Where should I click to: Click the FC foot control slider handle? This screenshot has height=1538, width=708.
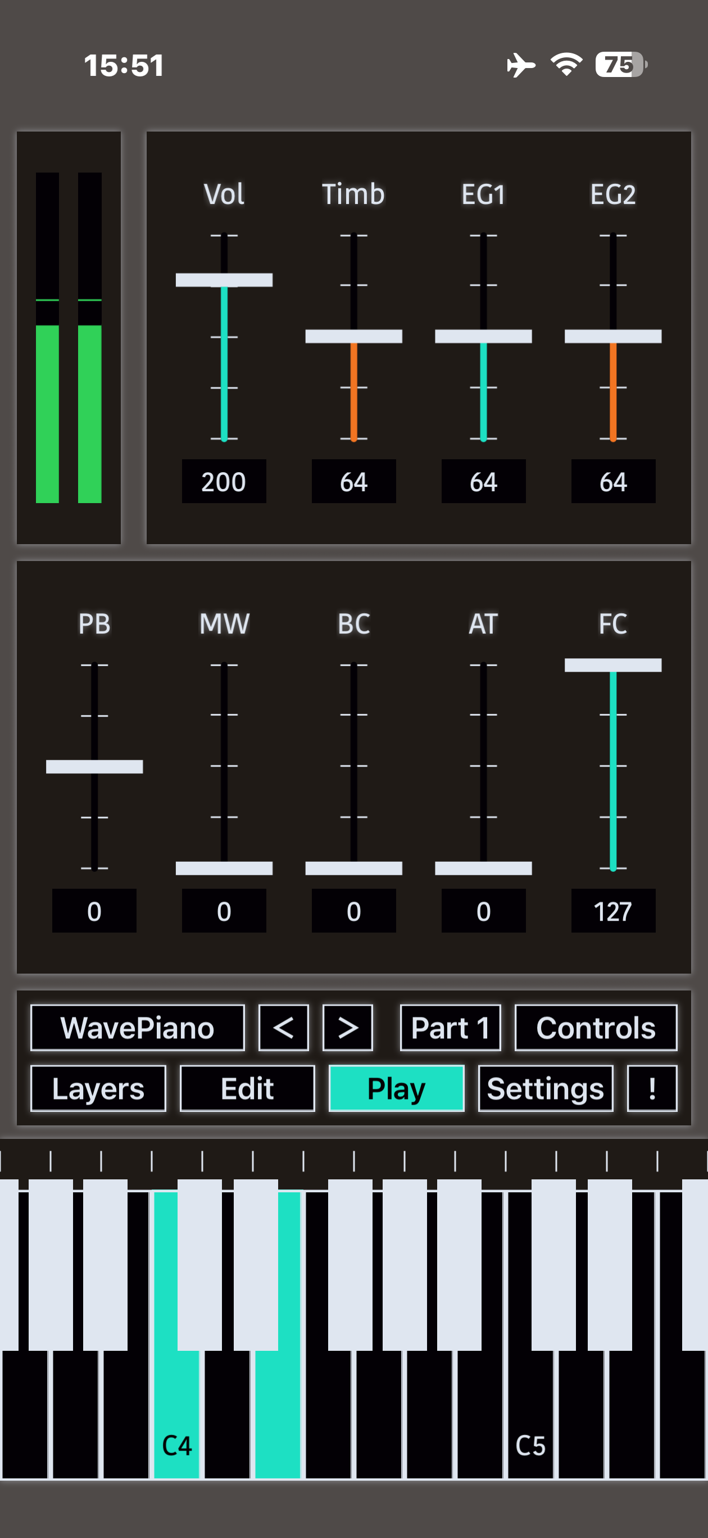click(613, 665)
